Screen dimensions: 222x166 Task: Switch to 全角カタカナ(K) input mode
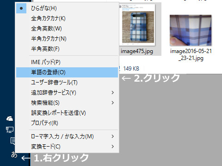[67, 18]
